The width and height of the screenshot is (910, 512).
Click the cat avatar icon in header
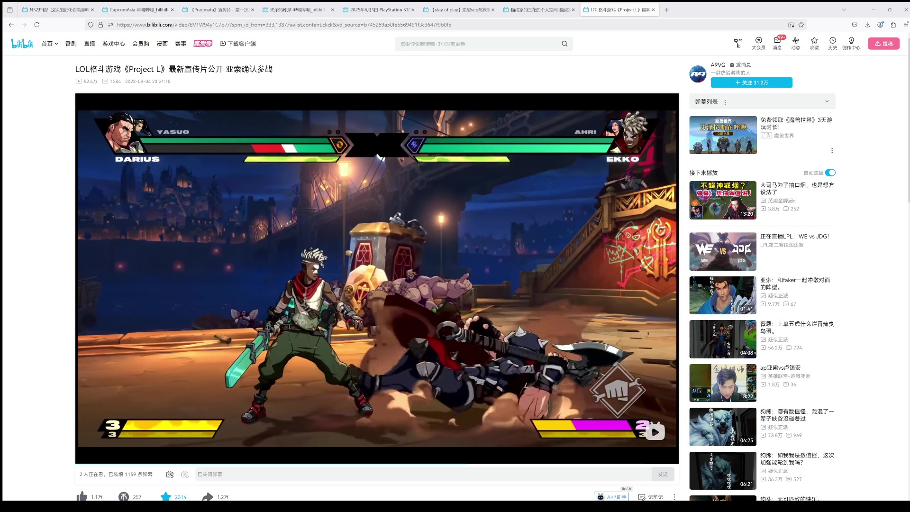[737, 43]
